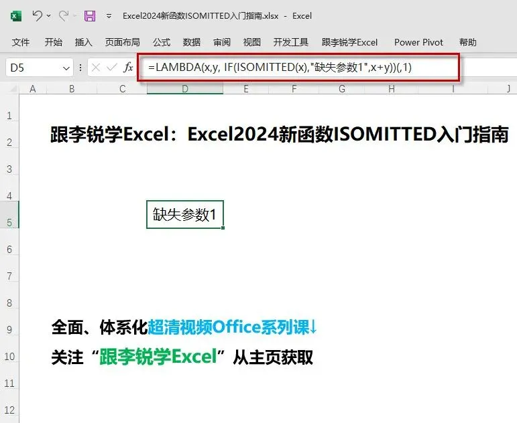This screenshot has height=423, width=517.
Task: Select column C header
Action: coord(122,89)
